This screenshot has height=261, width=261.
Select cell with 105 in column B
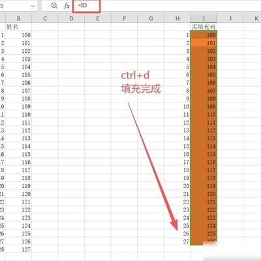click(18, 75)
